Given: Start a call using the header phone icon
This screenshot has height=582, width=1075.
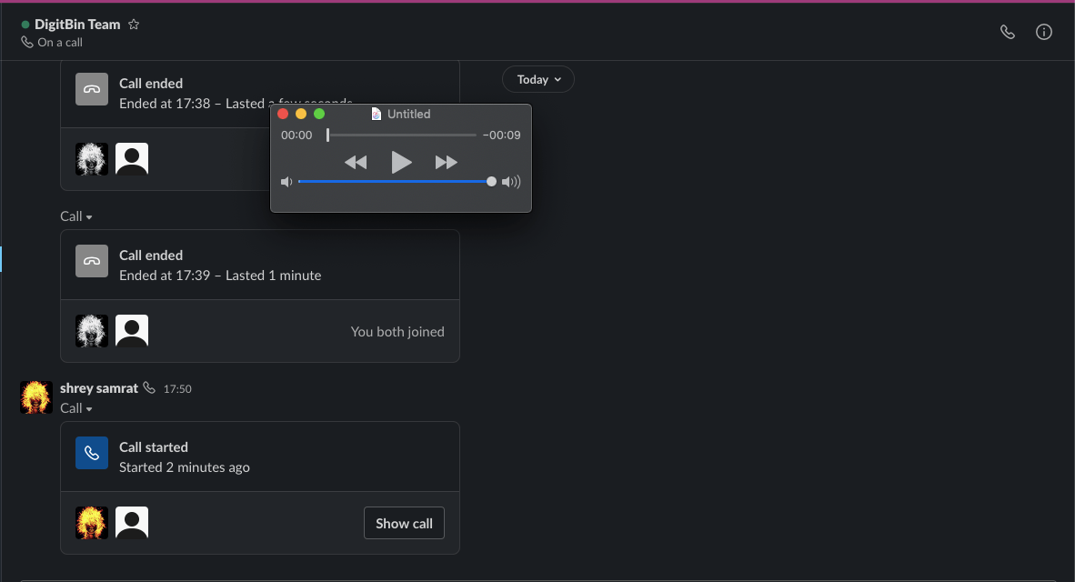Looking at the screenshot, I should [1007, 32].
